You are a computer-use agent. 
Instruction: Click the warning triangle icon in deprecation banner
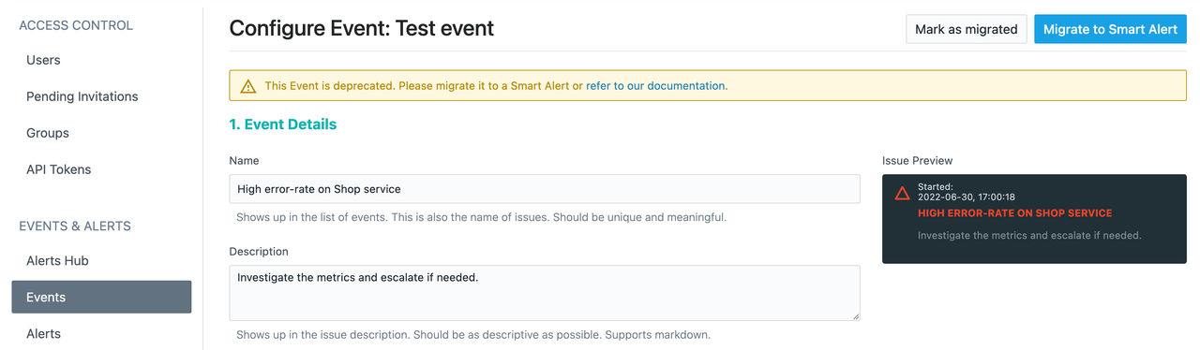pos(247,86)
